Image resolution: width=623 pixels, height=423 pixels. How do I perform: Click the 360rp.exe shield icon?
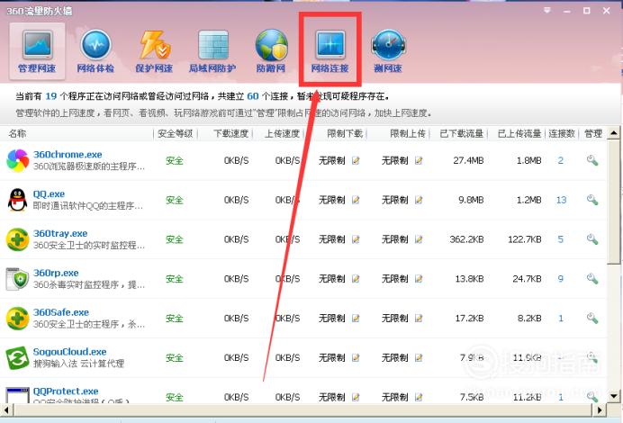[x=17, y=278]
